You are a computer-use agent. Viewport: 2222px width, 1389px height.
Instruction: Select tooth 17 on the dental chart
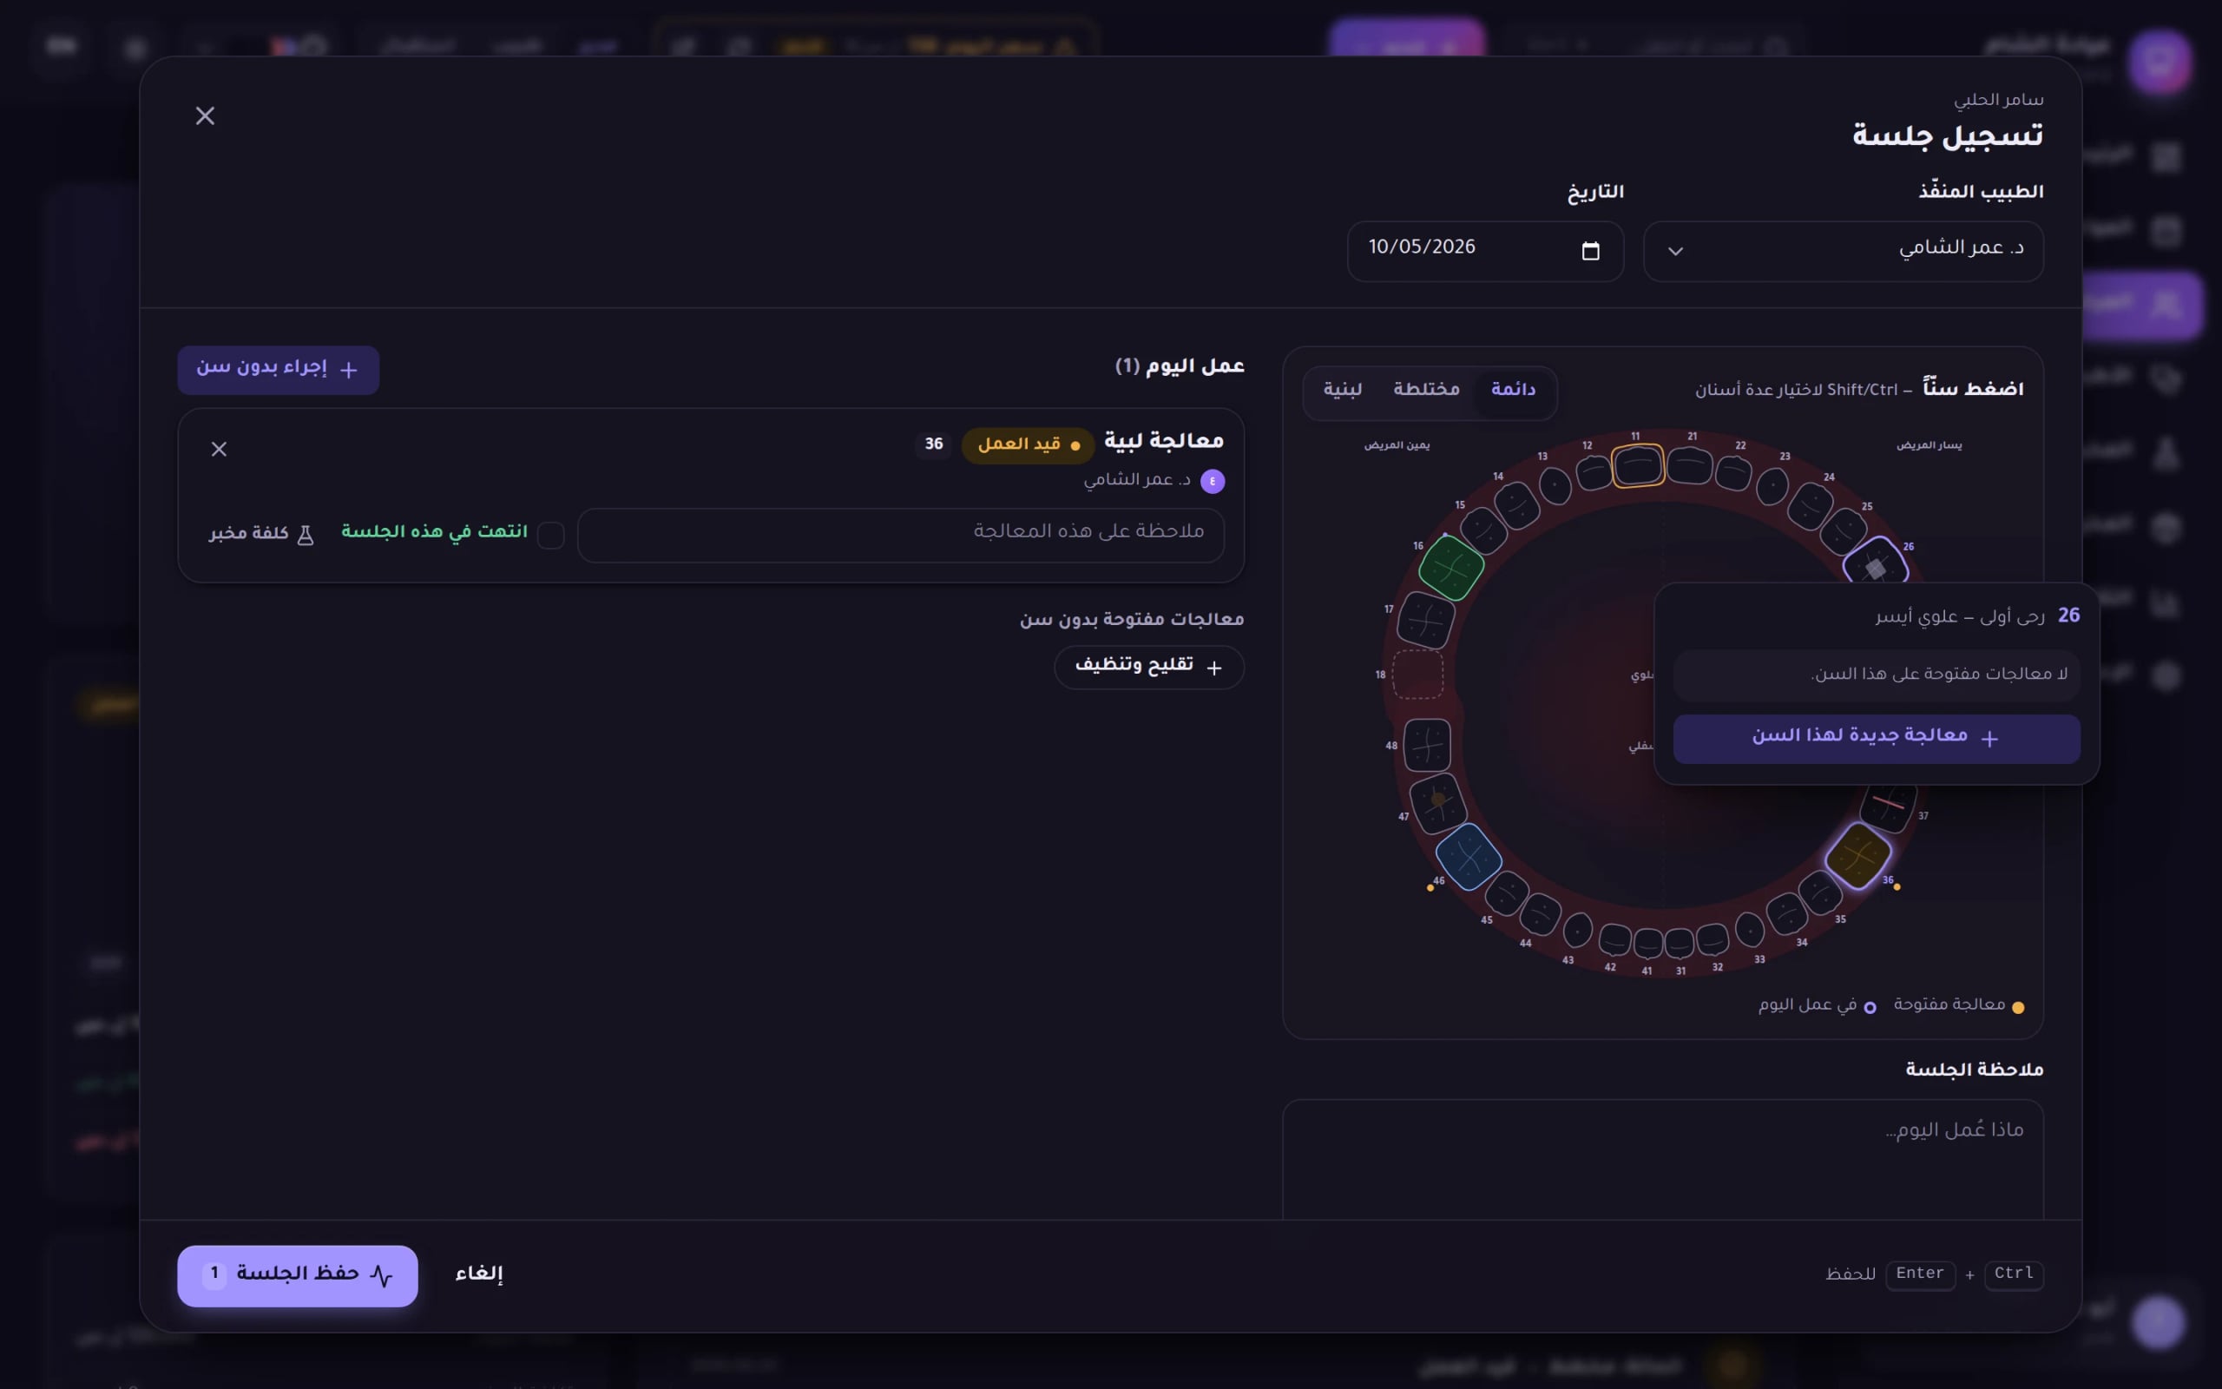click(1425, 620)
